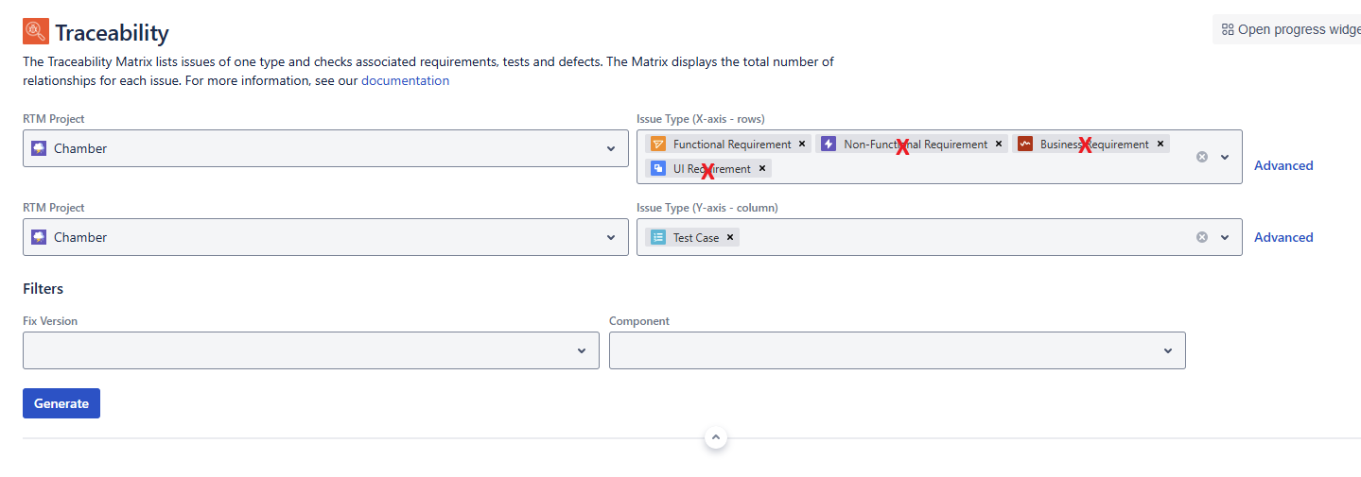Viewport: 1361px width, 477px height.
Task: Click the Generate button
Action: coord(61,403)
